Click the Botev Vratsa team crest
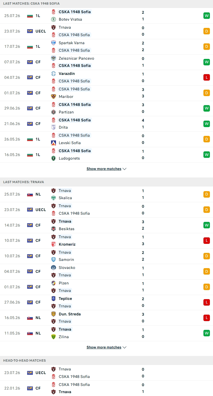 pos(54,19)
